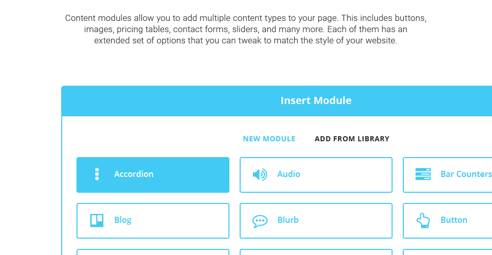Viewport: 492px width, 255px height.
Task: Select the partially visible module below Blurb
Action: tap(316, 252)
